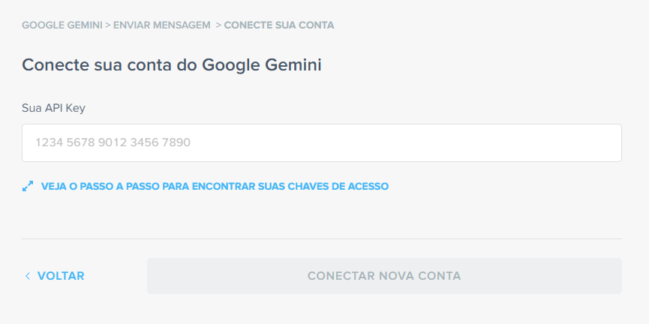Image resolution: width=649 pixels, height=324 pixels.
Task: Click the expand arrows icon beside step-by-step link
Action: pyautogui.click(x=28, y=186)
